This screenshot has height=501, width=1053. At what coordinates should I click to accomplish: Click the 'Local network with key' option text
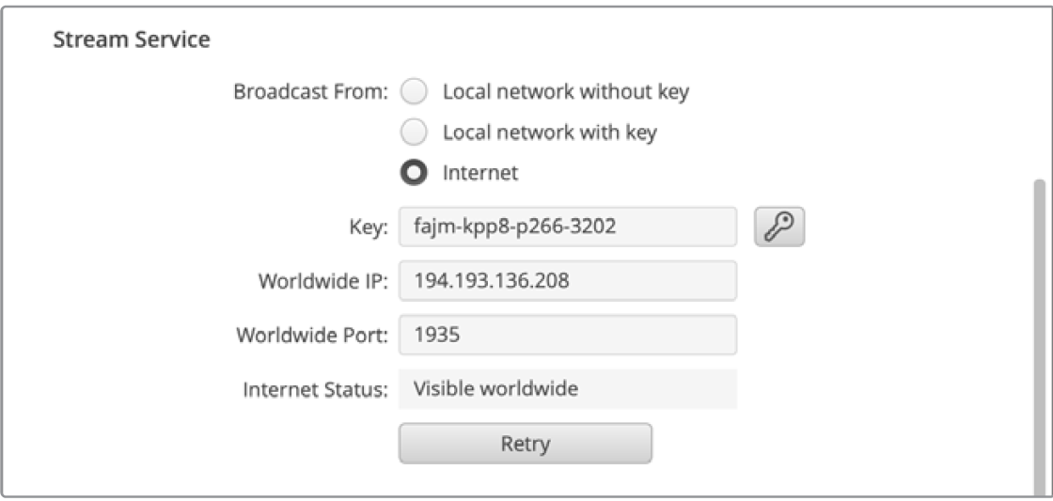click(549, 133)
